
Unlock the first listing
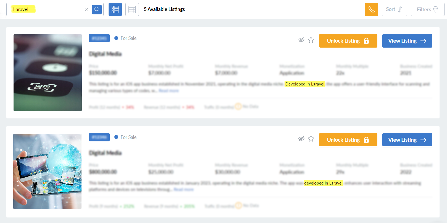click(x=348, y=41)
